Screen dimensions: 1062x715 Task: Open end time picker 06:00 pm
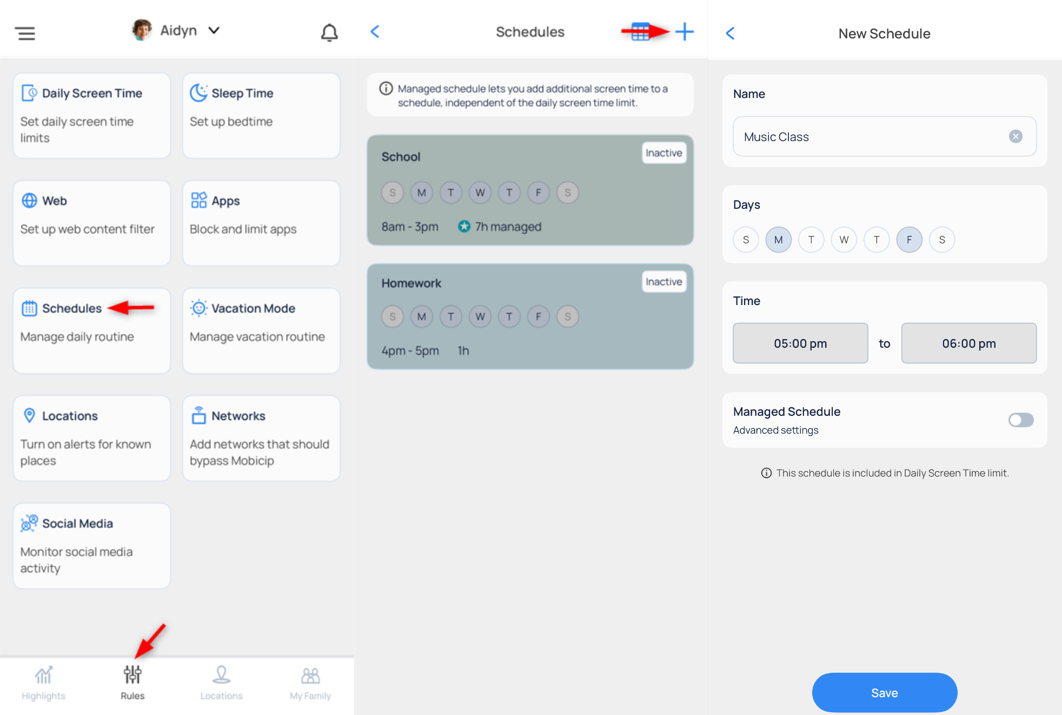[x=969, y=343]
